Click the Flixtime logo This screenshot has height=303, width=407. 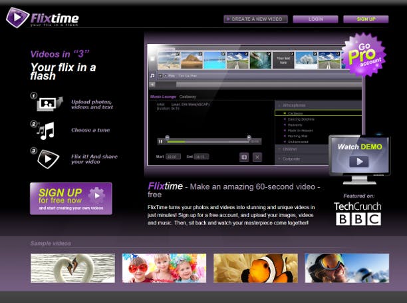43,17
